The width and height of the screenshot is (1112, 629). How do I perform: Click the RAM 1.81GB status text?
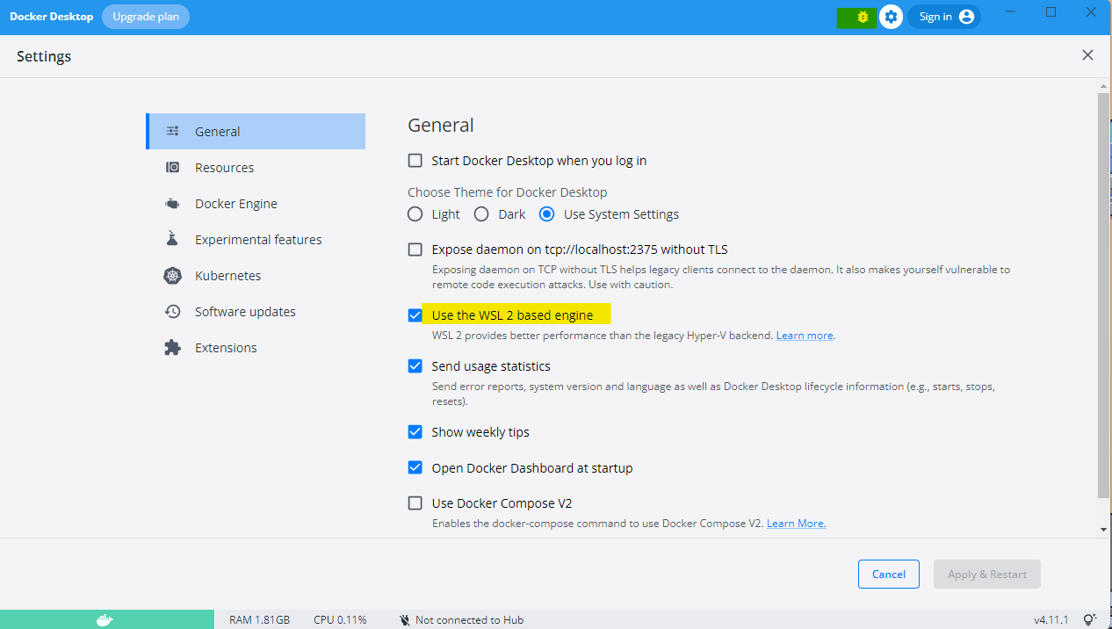(259, 620)
